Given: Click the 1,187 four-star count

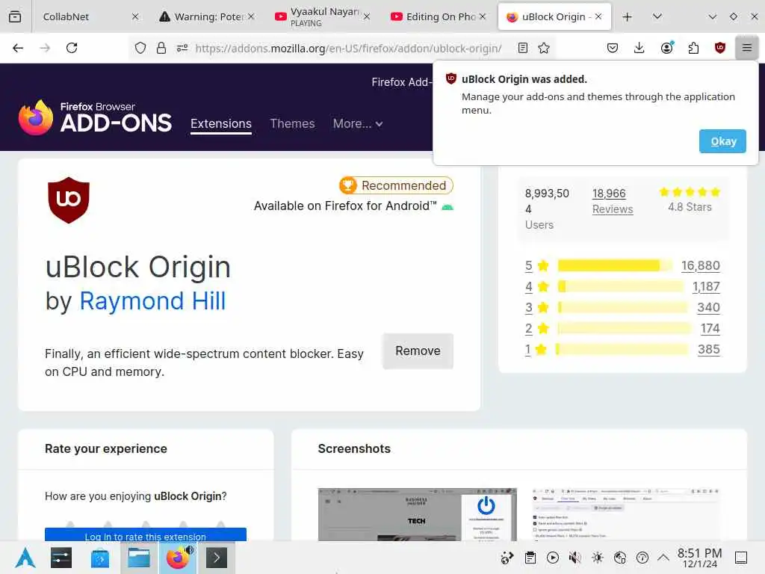Looking at the screenshot, I should tap(706, 286).
